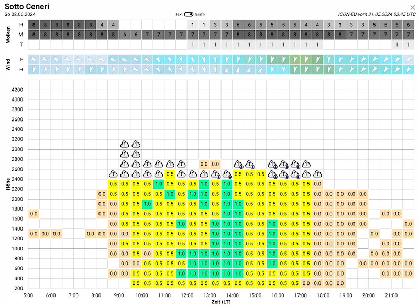This screenshot has width=419, height=307.
Task: Click the 18:00 time axis label
Action: [323, 295]
